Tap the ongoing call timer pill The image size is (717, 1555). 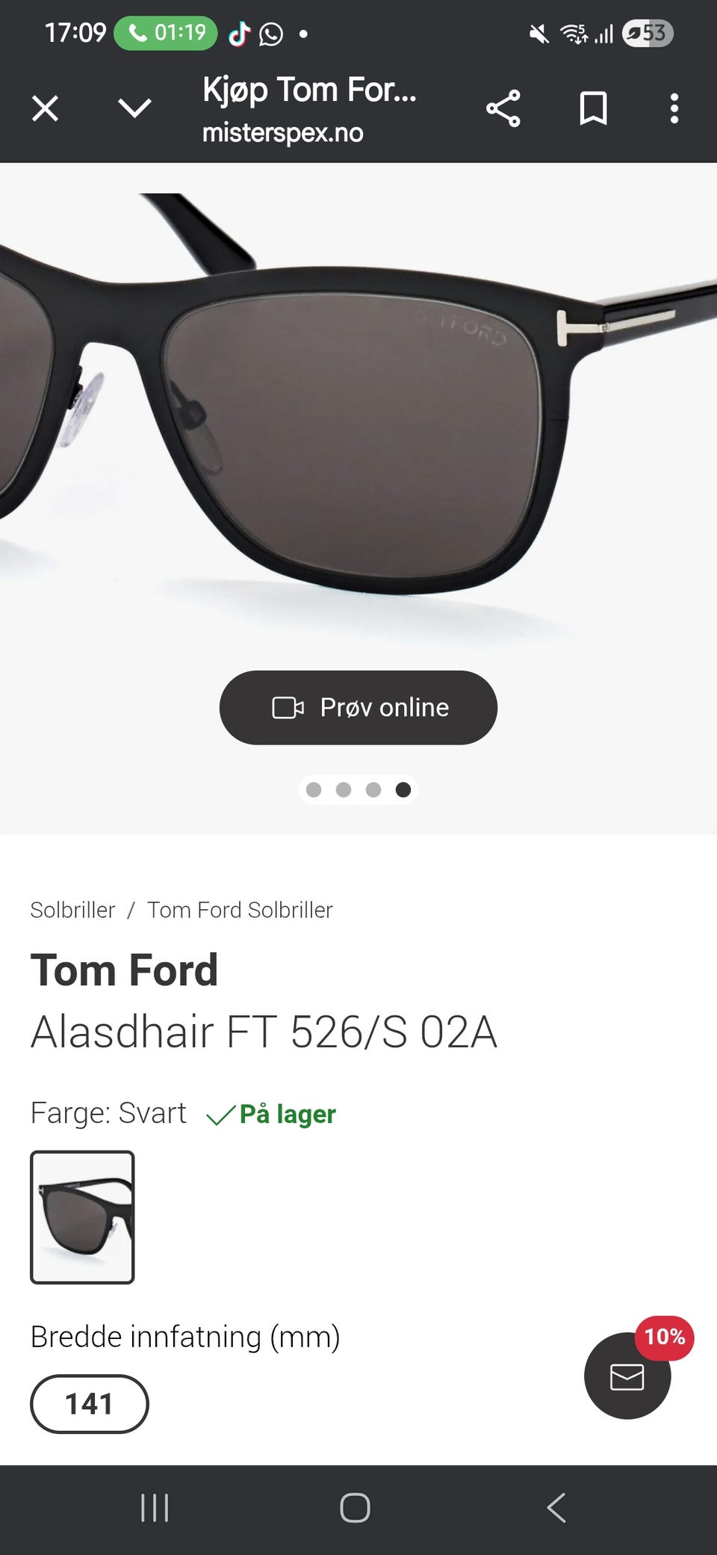166,33
